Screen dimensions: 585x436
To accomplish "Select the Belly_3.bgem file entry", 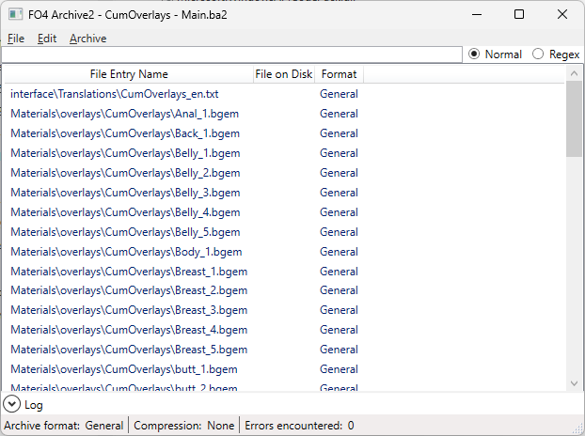I will 124,193.
